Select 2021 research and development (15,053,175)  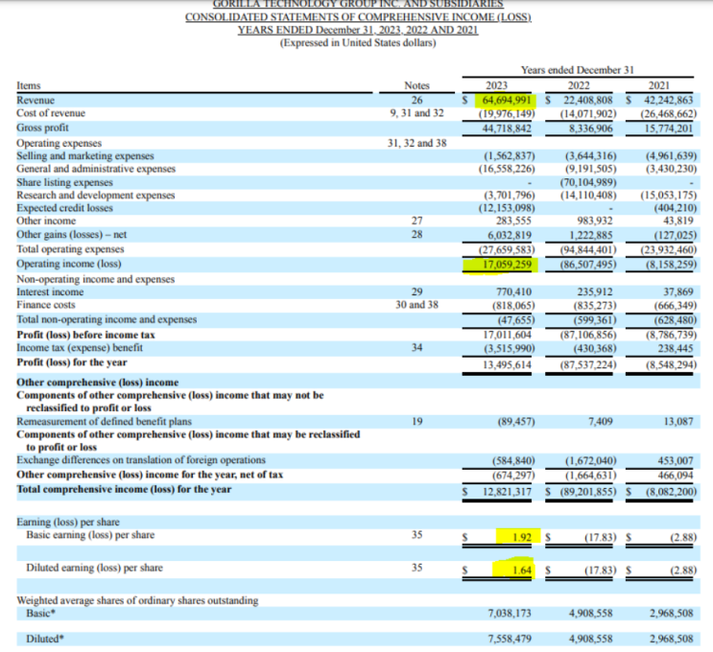point(669,196)
